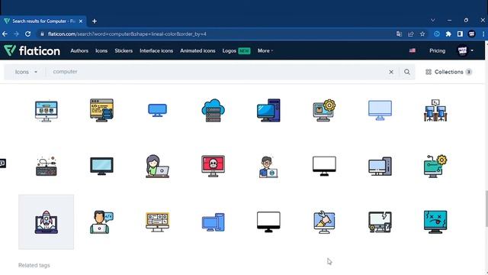The width and height of the screenshot is (488, 275).
Task: Toggle the browser side panel
Action: pyautogui.click(x=460, y=34)
